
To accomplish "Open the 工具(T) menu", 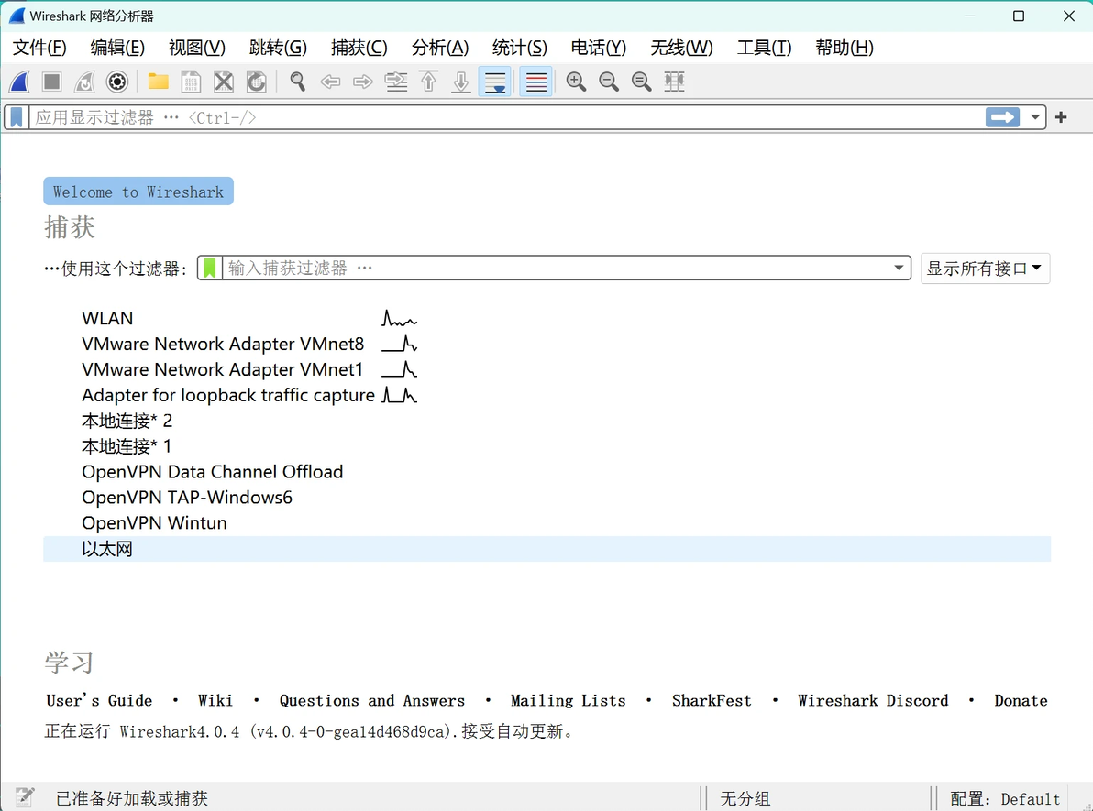I will pyautogui.click(x=765, y=48).
